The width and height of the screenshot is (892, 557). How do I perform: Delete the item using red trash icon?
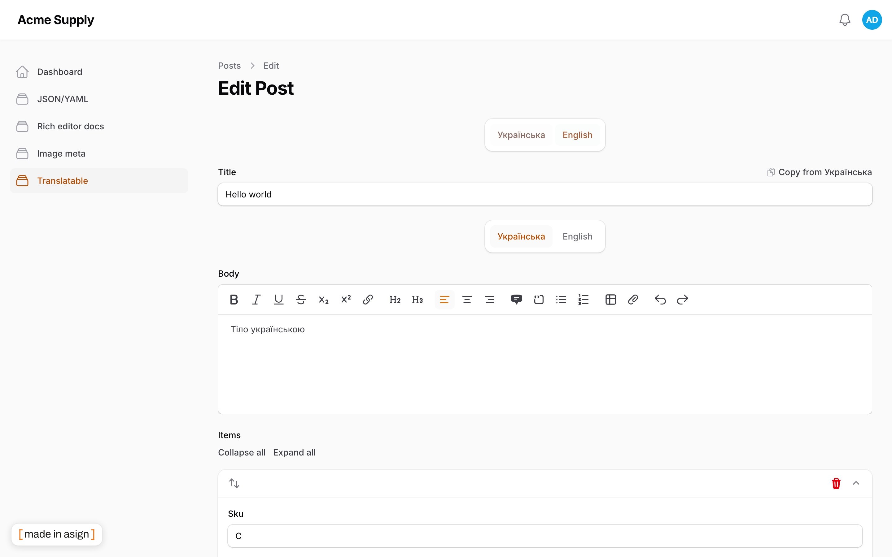(x=836, y=483)
